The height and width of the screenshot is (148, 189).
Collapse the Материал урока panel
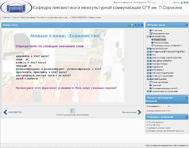point(186,25)
